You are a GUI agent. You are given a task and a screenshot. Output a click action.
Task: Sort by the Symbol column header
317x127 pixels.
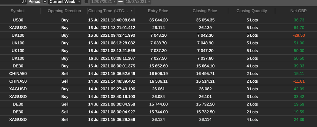click(18, 11)
